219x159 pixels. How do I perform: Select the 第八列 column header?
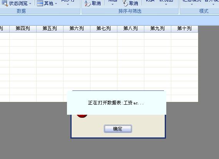coord(131,29)
